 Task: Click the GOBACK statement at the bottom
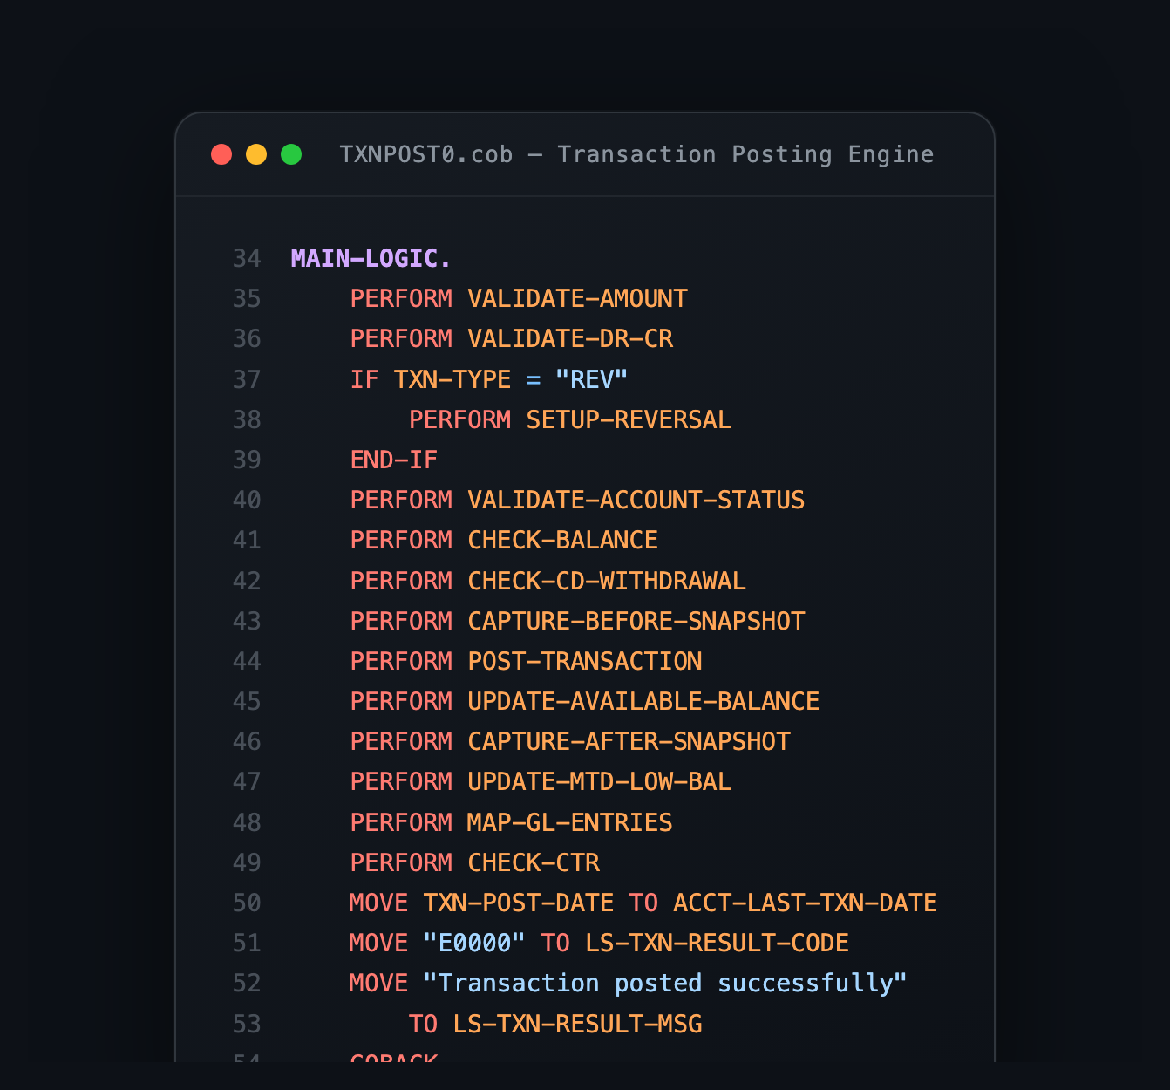click(x=393, y=1059)
